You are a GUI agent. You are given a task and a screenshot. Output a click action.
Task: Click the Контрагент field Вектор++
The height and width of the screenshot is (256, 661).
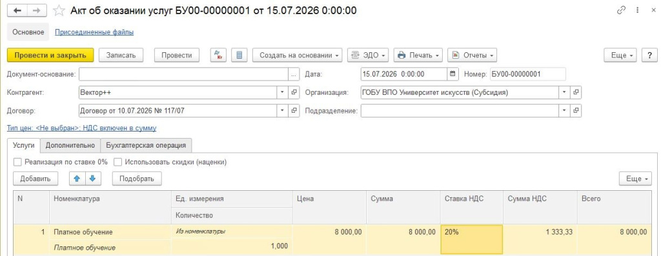pos(178,93)
